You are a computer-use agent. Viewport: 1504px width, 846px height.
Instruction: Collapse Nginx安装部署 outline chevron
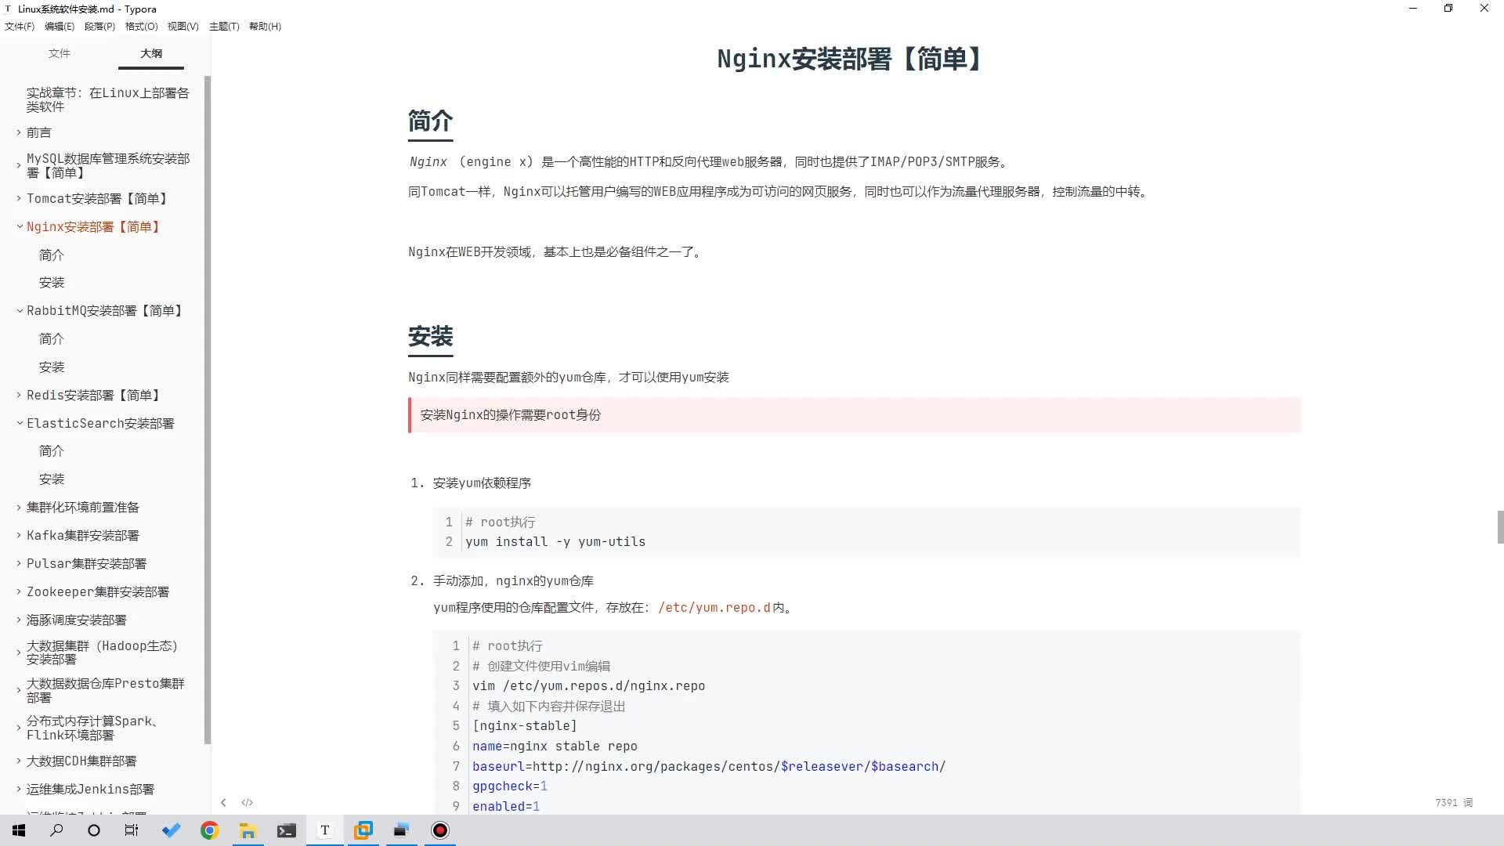(19, 226)
